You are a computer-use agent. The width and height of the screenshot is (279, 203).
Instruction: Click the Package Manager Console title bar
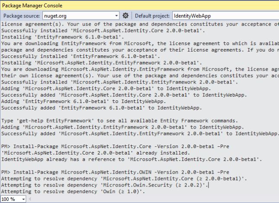pyautogui.click(x=139, y=6)
